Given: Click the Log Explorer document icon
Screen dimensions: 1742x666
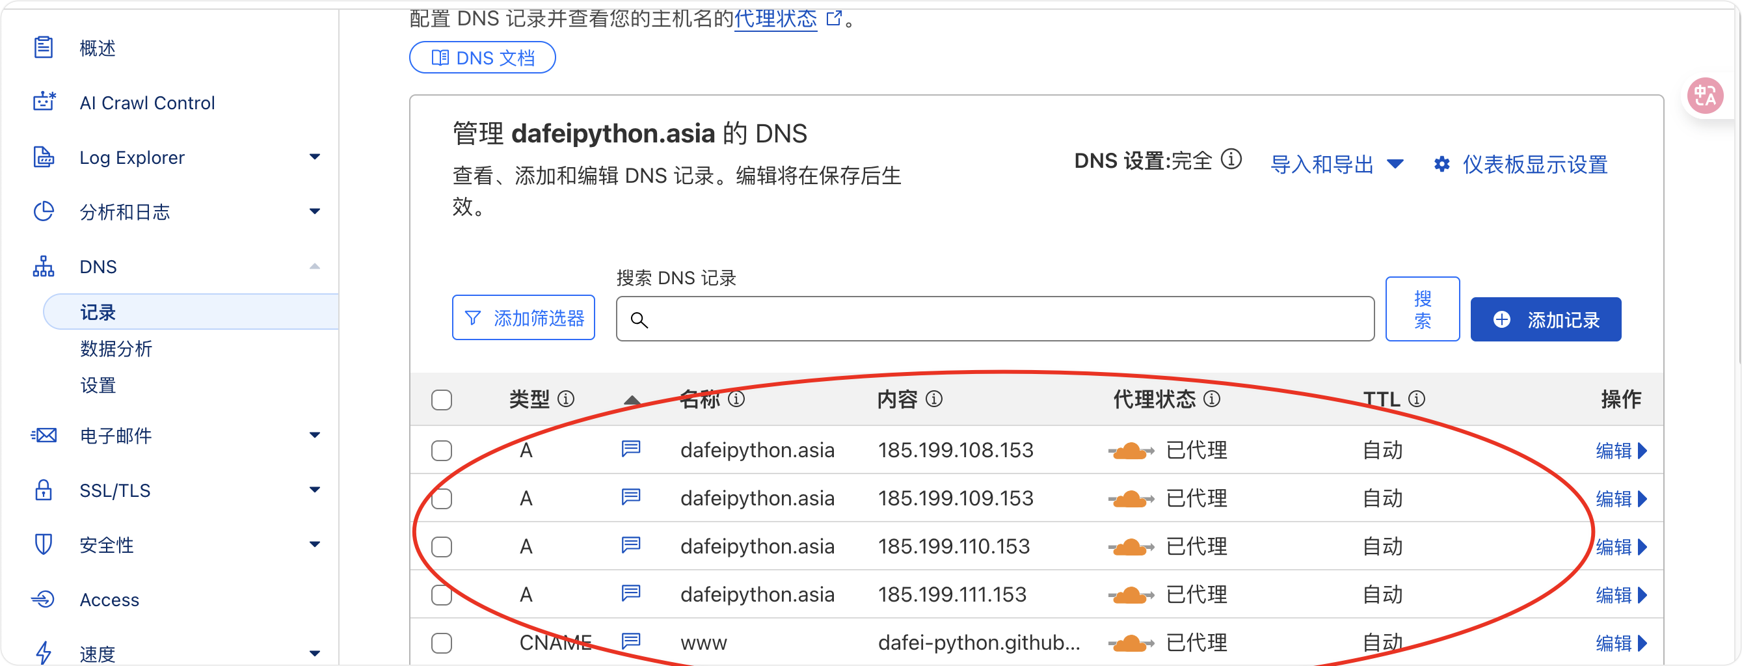Looking at the screenshot, I should click(44, 157).
